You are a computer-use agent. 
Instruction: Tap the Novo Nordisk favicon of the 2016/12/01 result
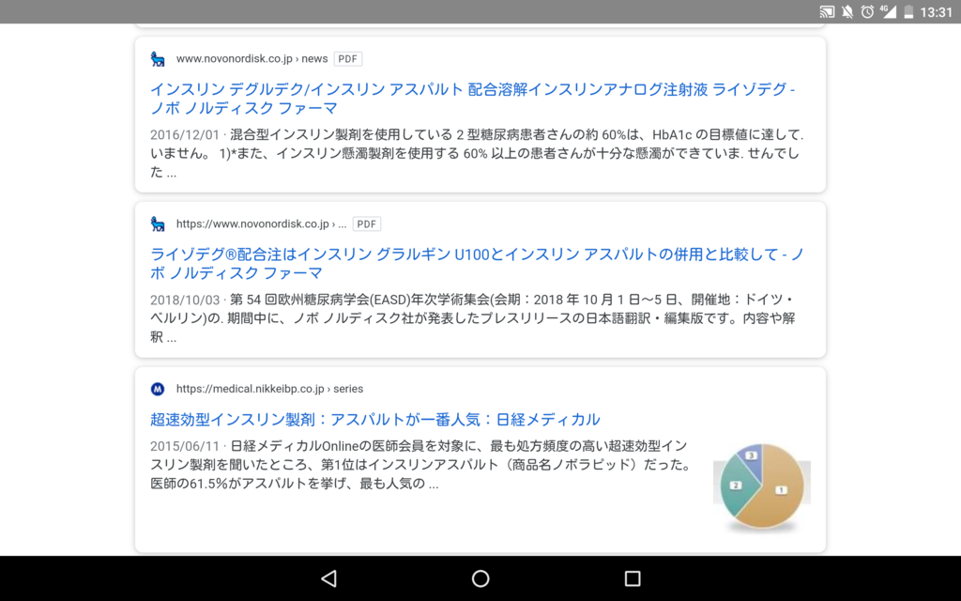pos(158,59)
